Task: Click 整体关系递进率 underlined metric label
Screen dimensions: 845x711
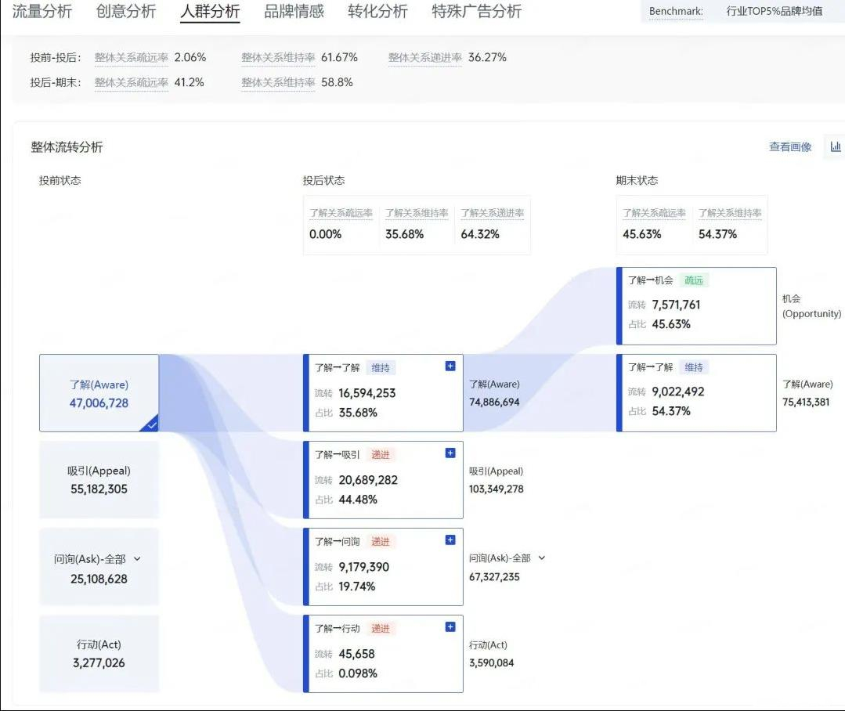Action: click(425, 58)
